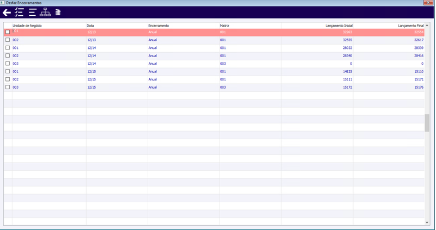Select Lançamento Final value 15176
This screenshot has height=230, width=436.
click(419, 87)
